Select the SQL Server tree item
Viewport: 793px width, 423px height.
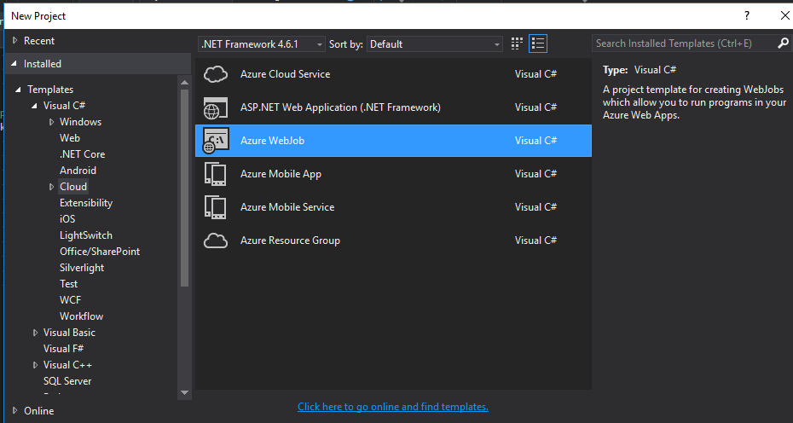coord(67,381)
